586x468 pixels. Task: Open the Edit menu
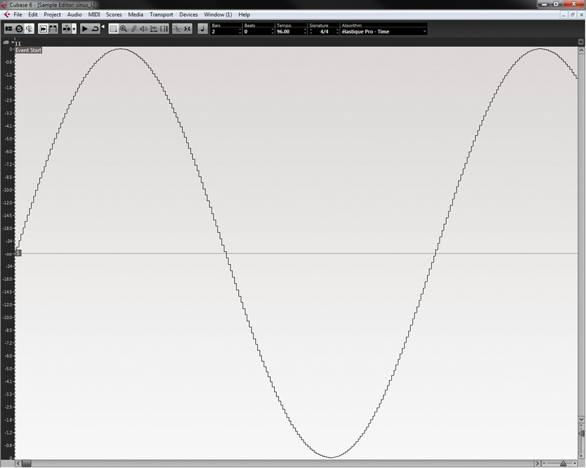click(x=33, y=14)
